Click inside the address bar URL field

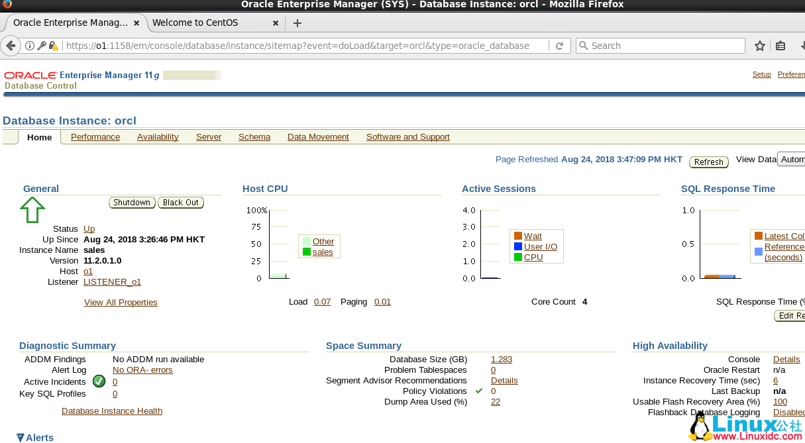coord(298,46)
